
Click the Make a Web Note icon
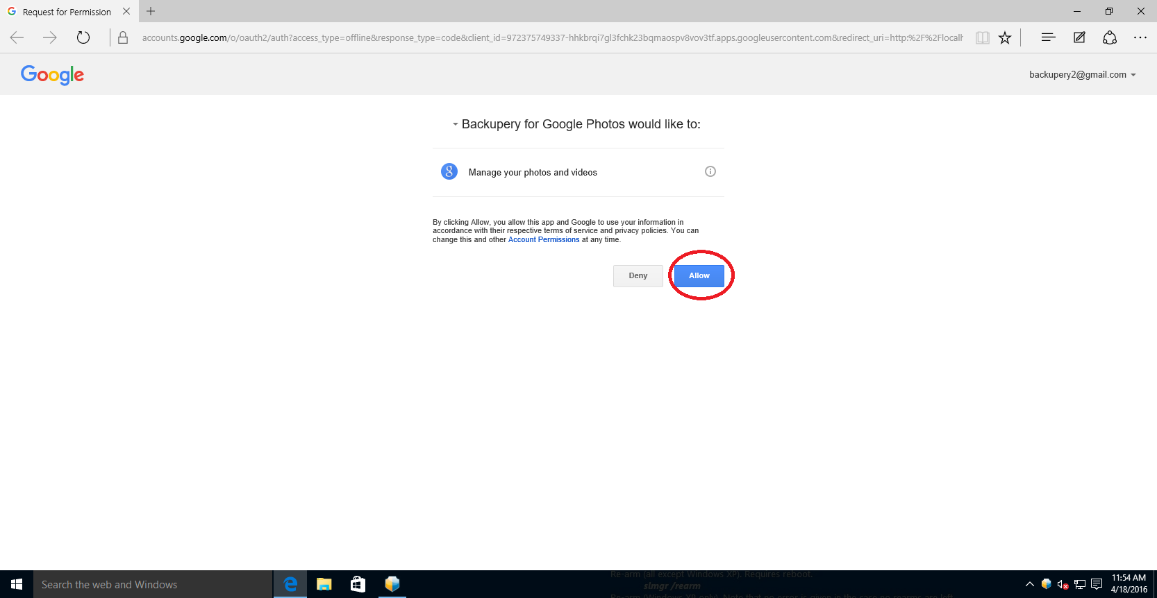1079,37
